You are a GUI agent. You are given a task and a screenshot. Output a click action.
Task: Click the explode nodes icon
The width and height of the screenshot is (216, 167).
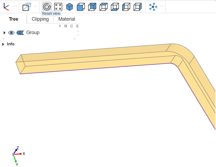click(x=153, y=7)
